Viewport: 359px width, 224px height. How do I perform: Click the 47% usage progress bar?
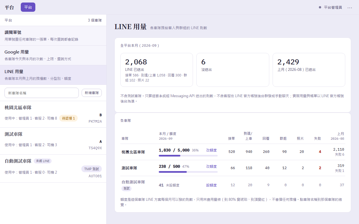click(x=188, y=172)
